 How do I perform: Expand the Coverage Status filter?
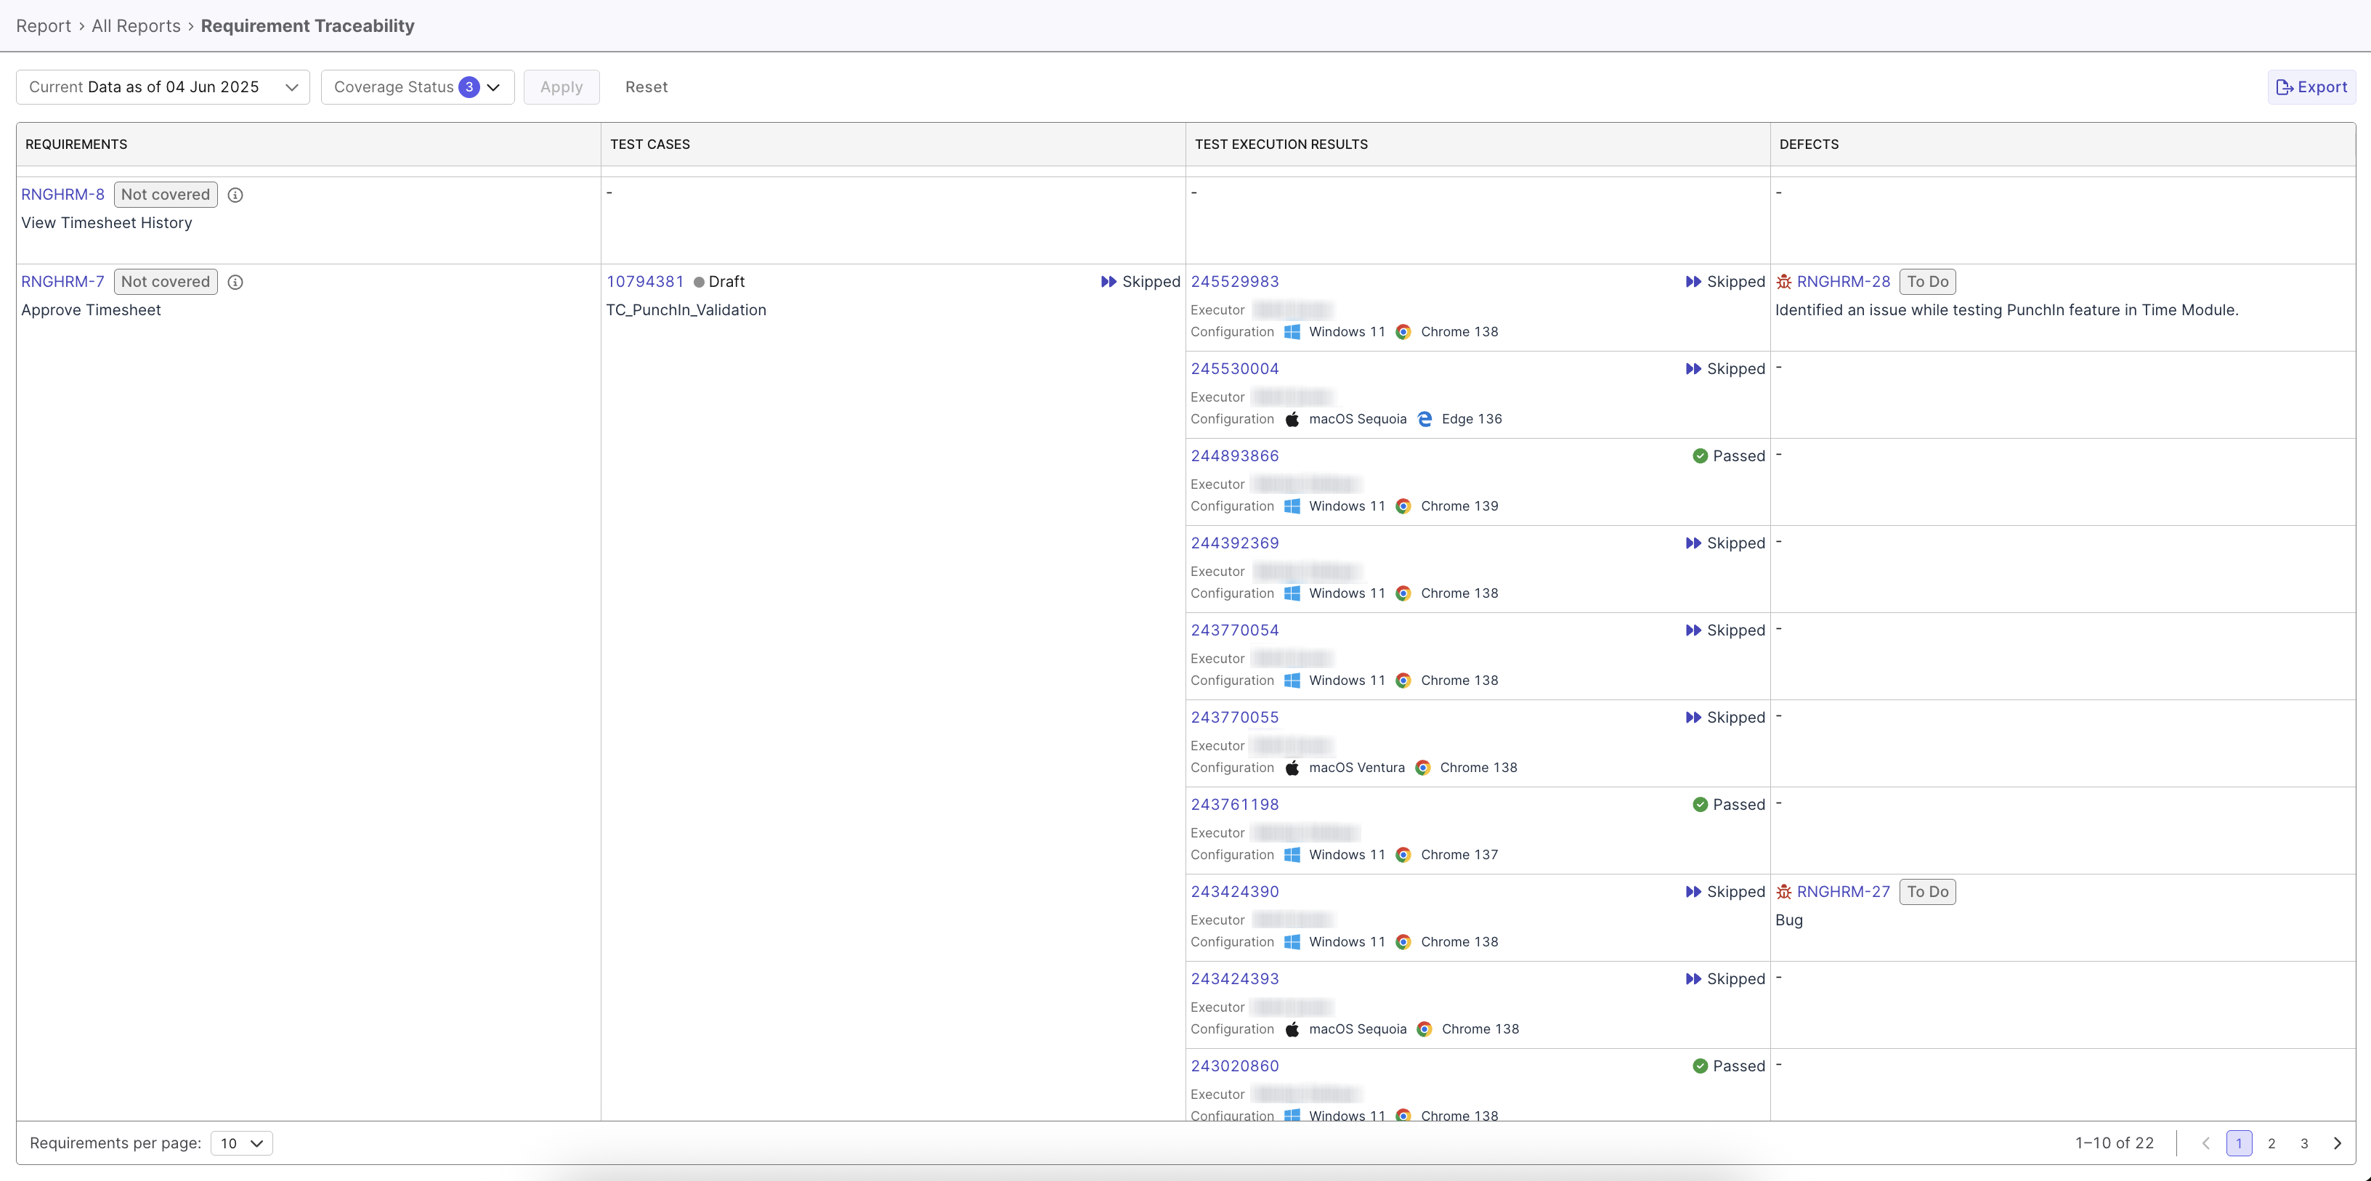pyautogui.click(x=417, y=87)
